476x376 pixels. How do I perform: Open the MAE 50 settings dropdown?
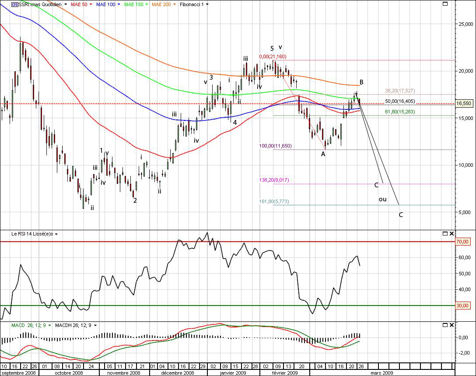(91, 4)
